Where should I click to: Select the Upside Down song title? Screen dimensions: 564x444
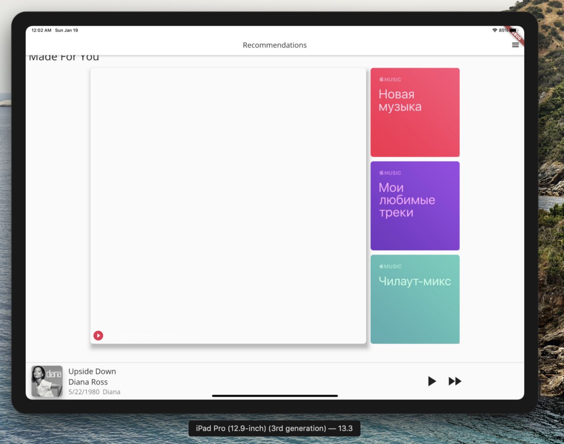(92, 371)
